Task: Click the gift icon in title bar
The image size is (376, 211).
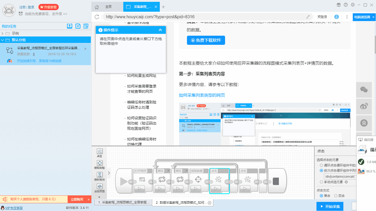Action: click(339, 5)
